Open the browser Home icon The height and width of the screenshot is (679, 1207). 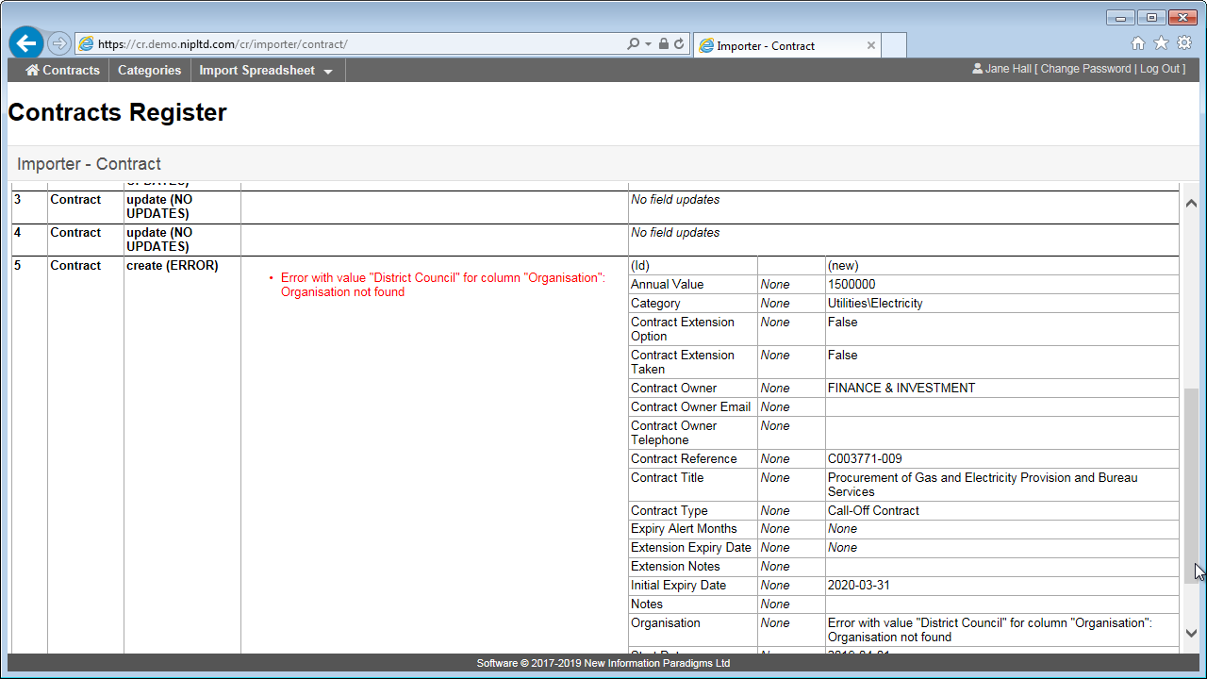pos(1138,43)
